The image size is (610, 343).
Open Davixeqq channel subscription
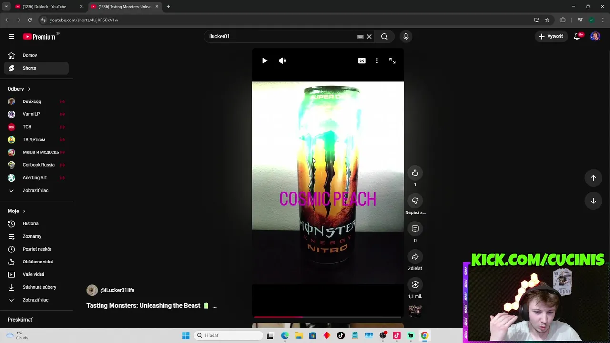(36, 101)
